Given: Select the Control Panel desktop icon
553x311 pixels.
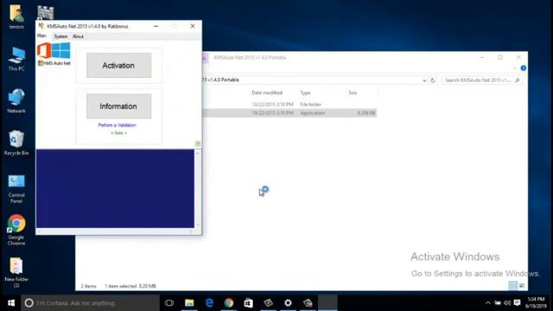Looking at the screenshot, I should point(16,188).
